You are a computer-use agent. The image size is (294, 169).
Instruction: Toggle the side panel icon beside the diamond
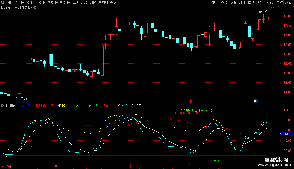click(x=277, y=8)
